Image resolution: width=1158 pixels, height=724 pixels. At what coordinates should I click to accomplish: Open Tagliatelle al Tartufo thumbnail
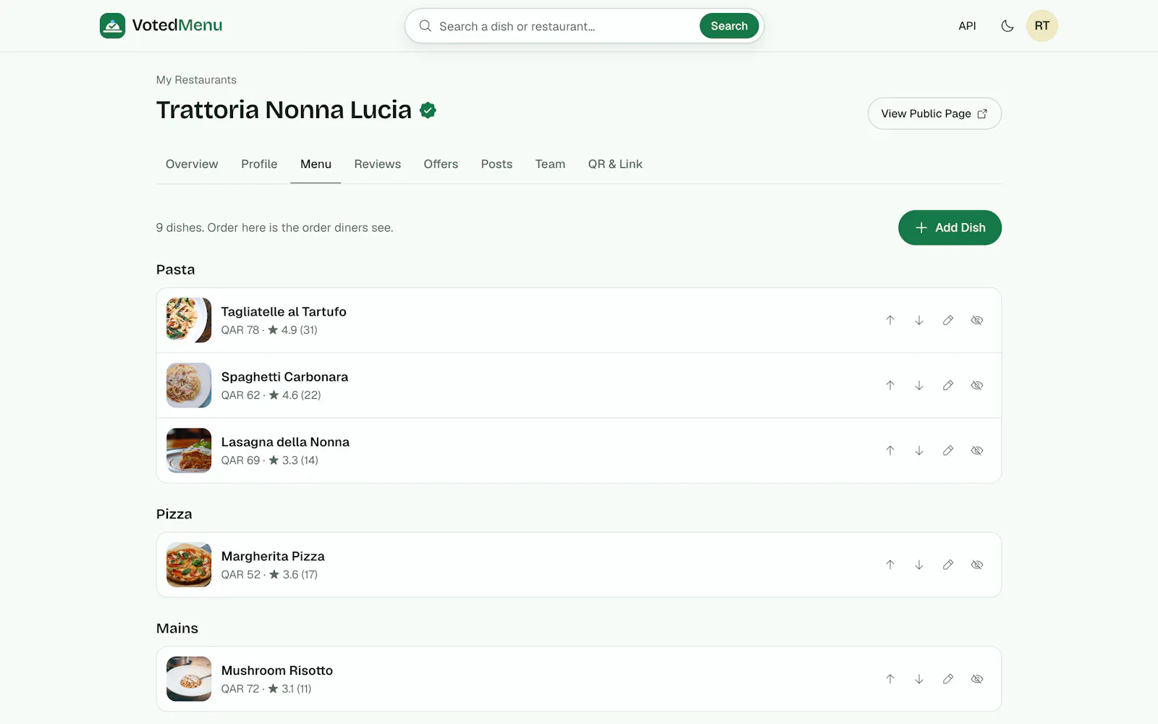[189, 320]
